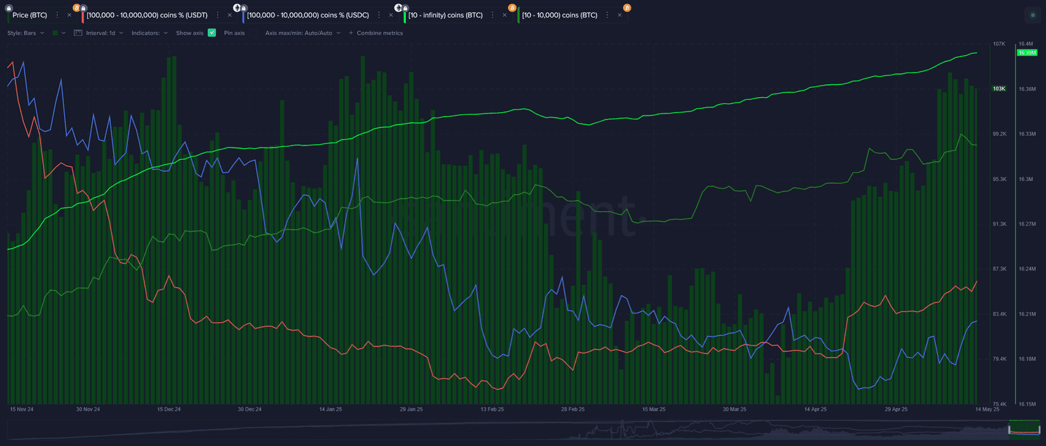Enable the Pin axis checkbox
This screenshot has width=1046, height=446.
(251, 33)
